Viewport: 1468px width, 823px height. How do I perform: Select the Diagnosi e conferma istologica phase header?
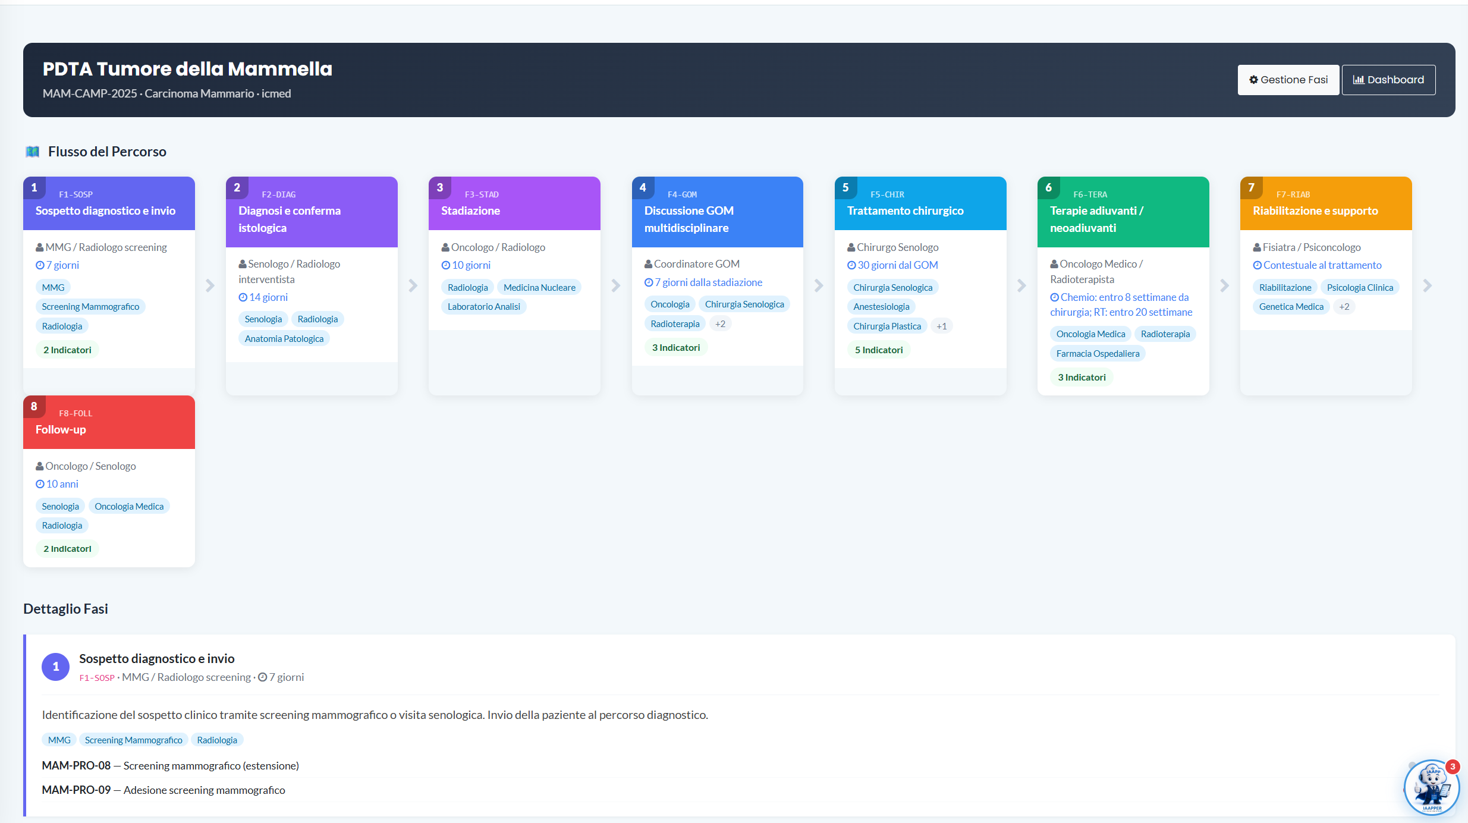[312, 212]
